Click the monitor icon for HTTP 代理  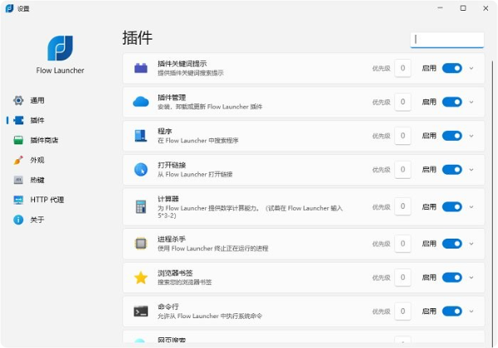[18, 200]
